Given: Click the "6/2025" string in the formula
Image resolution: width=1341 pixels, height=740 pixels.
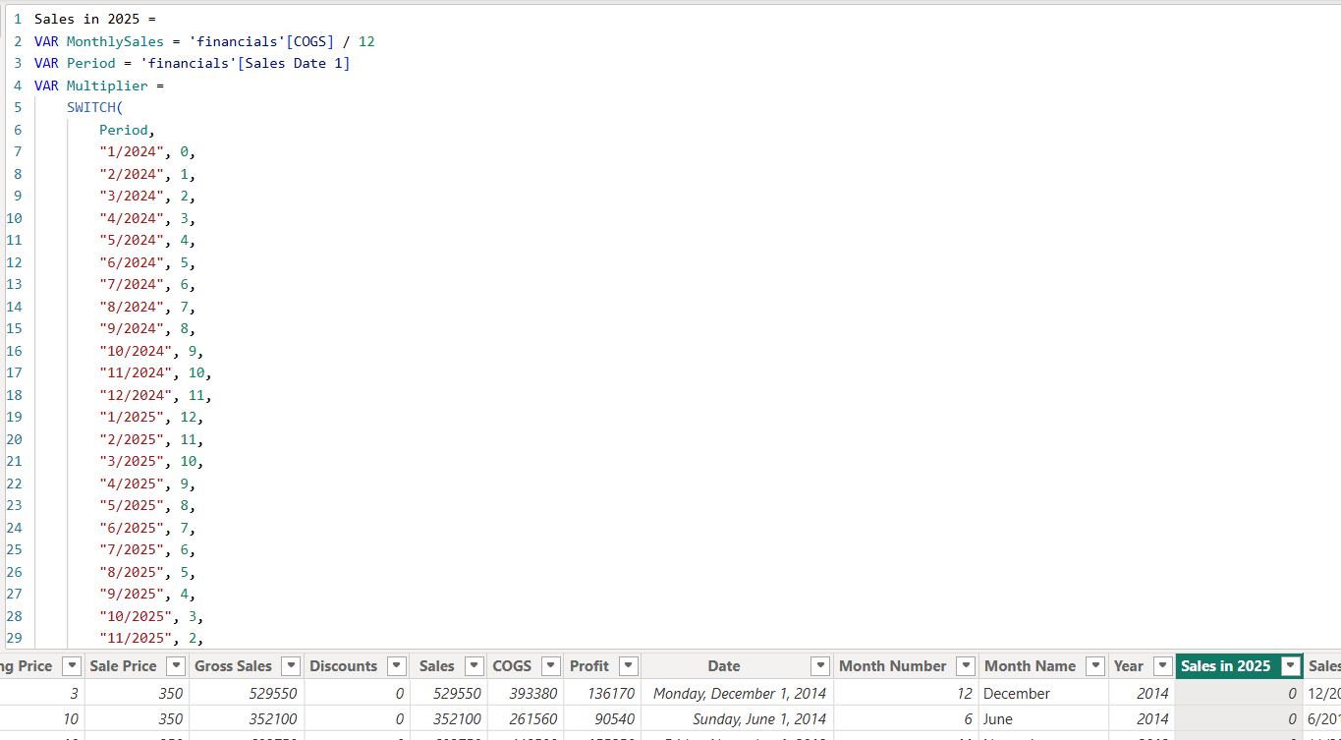Looking at the screenshot, I should coord(132,528).
